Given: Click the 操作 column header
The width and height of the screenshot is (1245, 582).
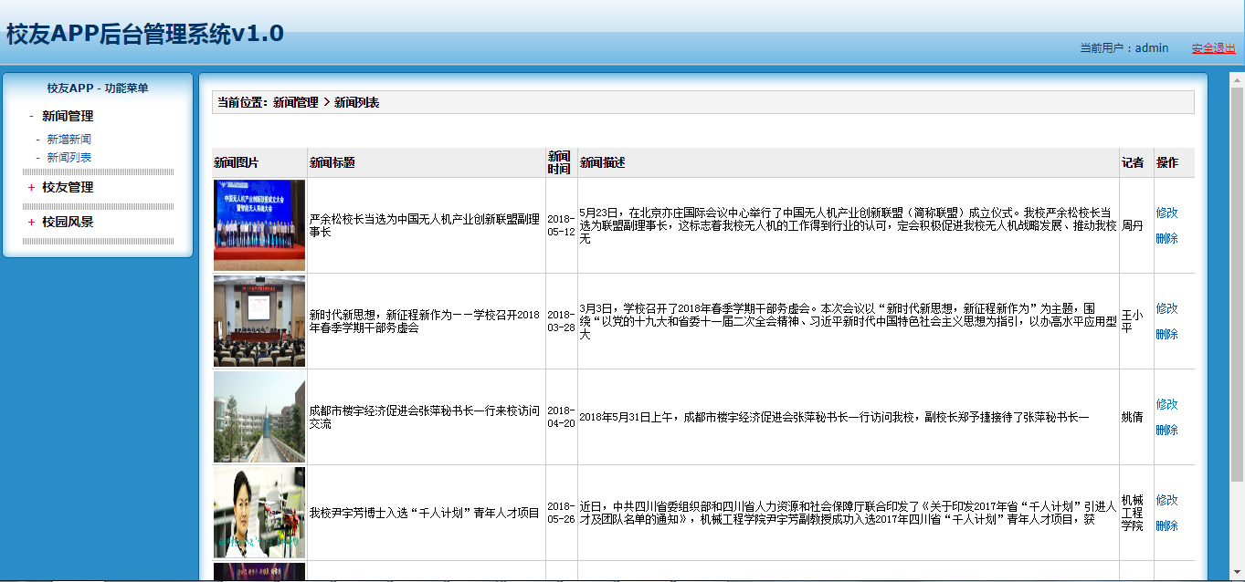Looking at the screenshot, I should tap(1167, 162).
